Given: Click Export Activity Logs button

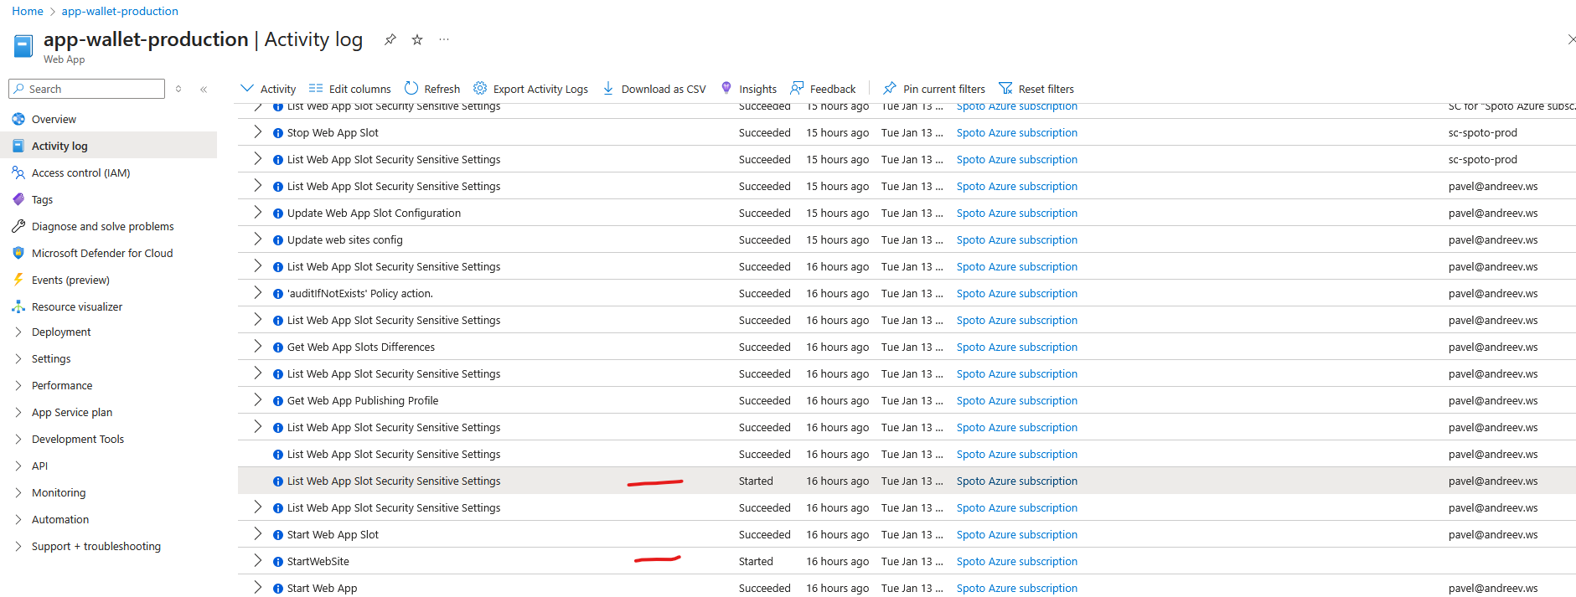Looking at the screenshot, I should tap(530, 89).
